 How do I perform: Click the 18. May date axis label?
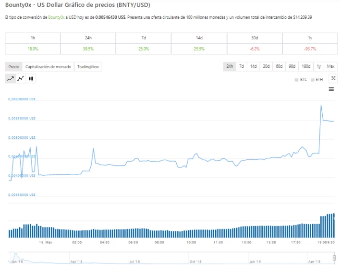click(x=46, y=242)
